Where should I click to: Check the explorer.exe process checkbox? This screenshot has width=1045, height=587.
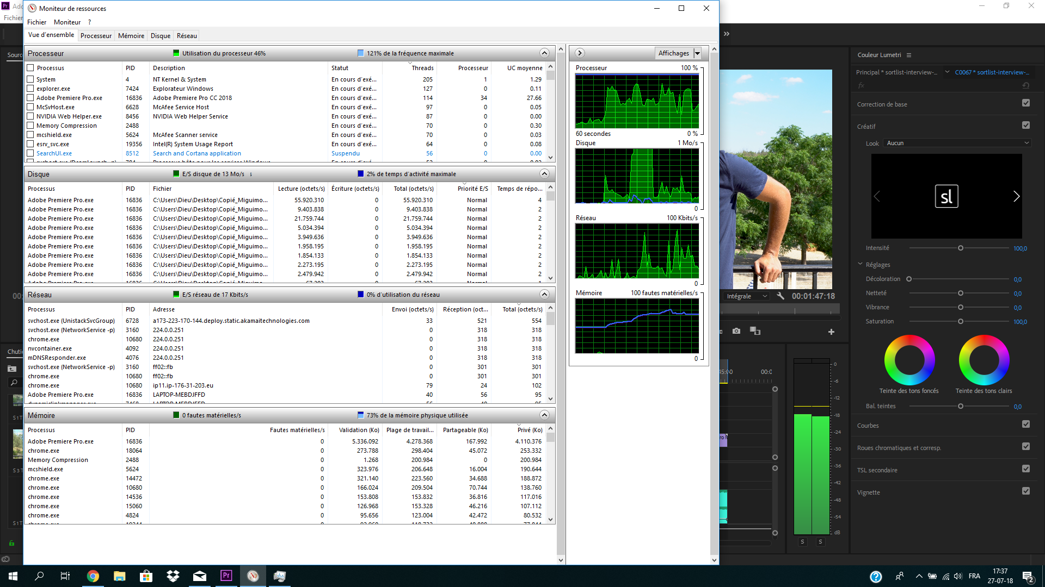(30, 89)
